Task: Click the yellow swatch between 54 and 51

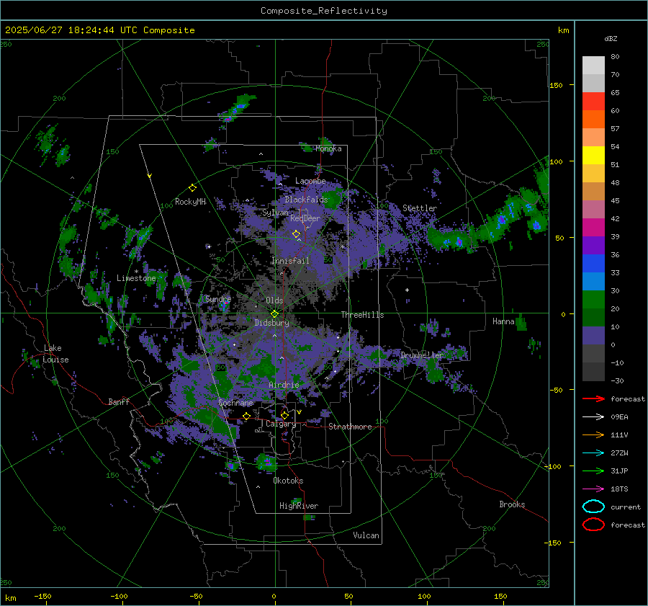Action: click(x=593, y=156)
